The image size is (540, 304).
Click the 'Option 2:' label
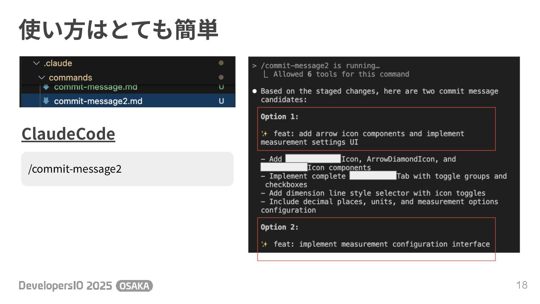coord(280,227)
